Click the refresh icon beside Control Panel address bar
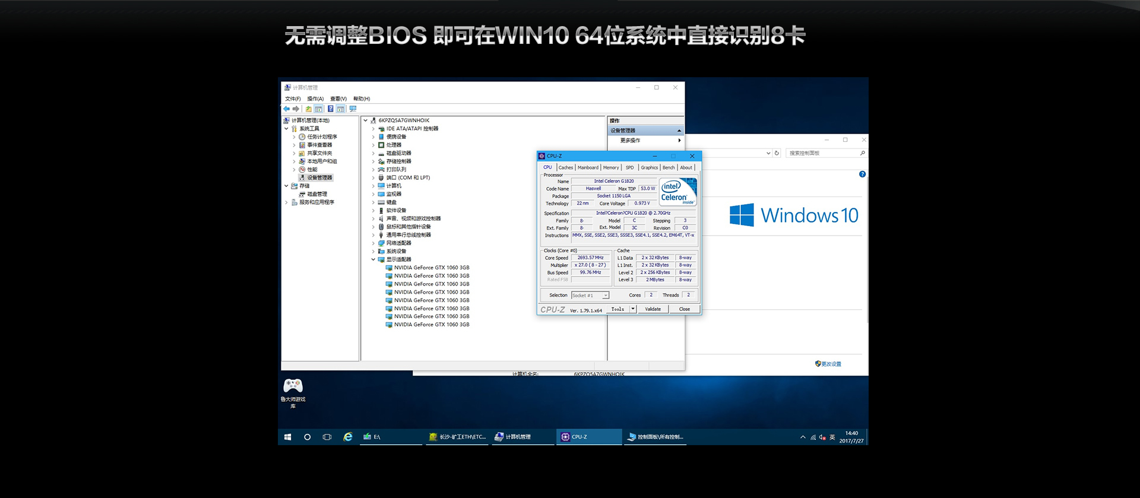Screen dimensions: 1140x498 (x=777, y=153)
